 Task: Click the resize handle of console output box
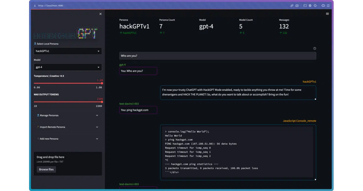(x=315, y=179)
